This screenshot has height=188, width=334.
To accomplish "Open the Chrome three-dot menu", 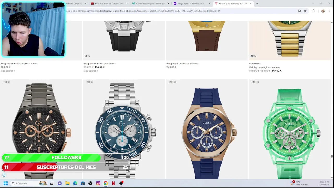I will coord(329,11).
